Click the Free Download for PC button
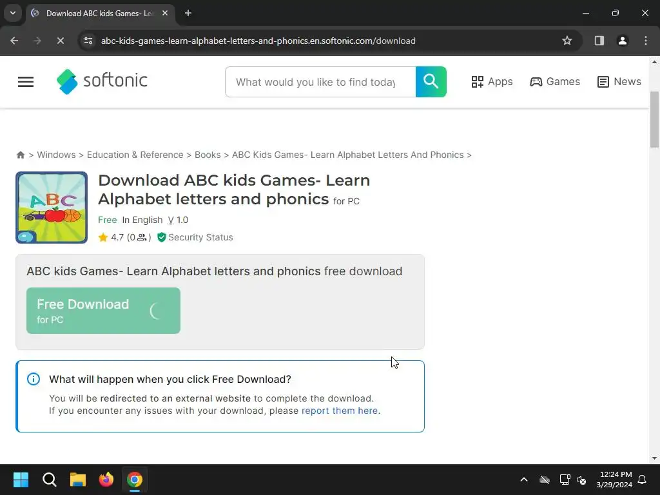Image resolution: width=660 pixels, height=495 pixels. [x=103, y=311]
